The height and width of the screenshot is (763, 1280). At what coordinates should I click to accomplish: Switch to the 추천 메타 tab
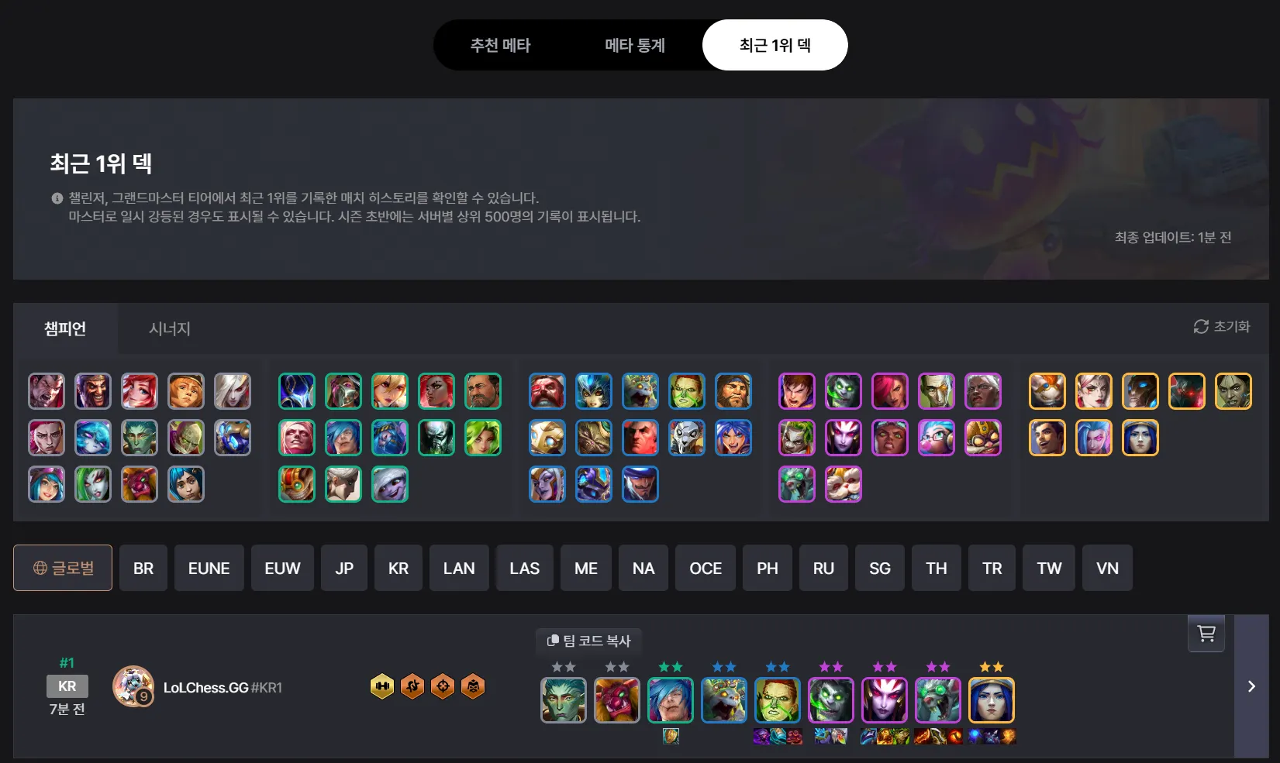point(500,45)
